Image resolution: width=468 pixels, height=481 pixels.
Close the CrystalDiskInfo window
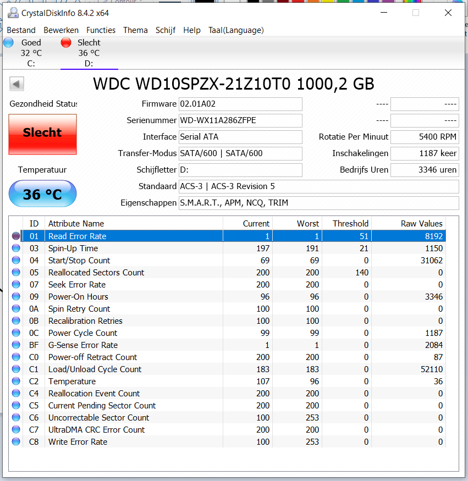click(x=448, y=13)
